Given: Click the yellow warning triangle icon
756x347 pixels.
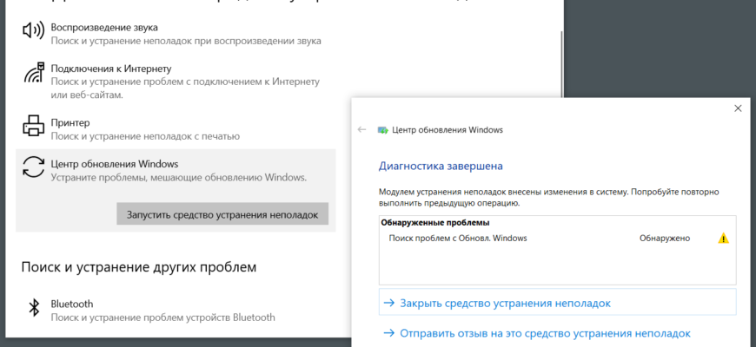Looking at the screenshot, I should [723, 238].
